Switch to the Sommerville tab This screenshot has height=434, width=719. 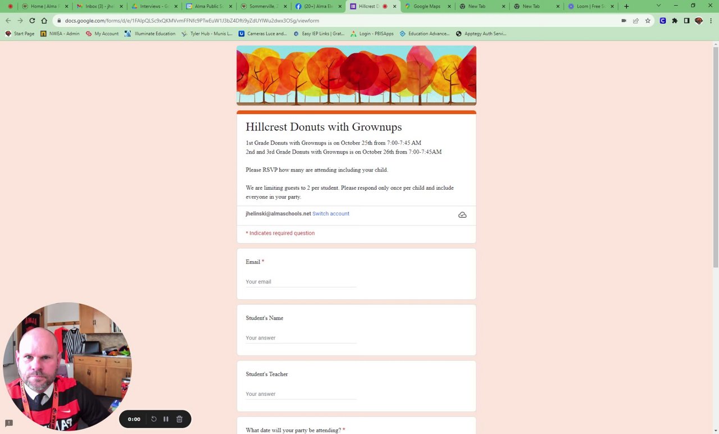pos(262,6)
